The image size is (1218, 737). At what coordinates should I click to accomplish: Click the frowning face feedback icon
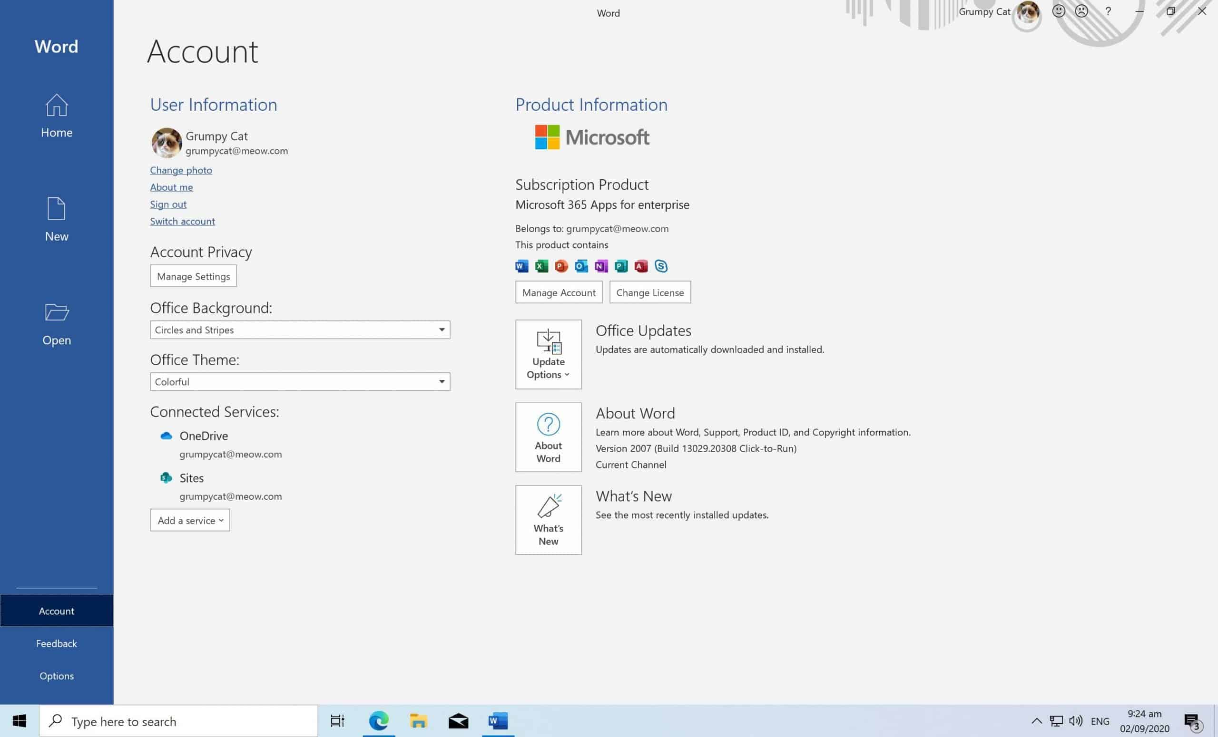tap(1081, 11)
